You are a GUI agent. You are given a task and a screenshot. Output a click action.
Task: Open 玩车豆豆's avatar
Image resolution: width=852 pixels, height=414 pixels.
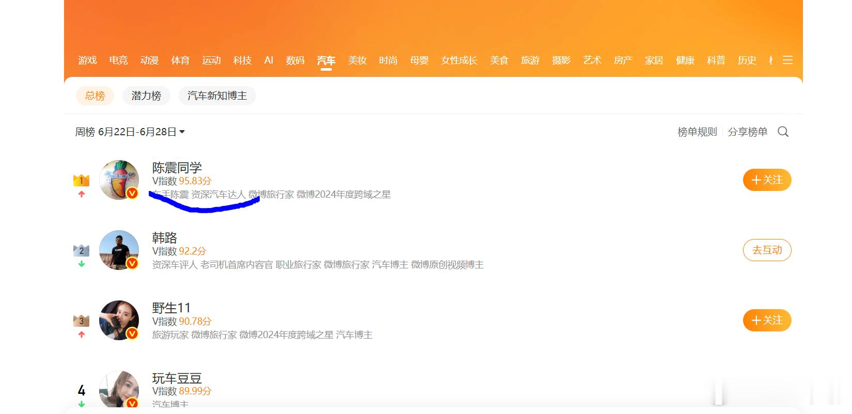pos(119,390)
